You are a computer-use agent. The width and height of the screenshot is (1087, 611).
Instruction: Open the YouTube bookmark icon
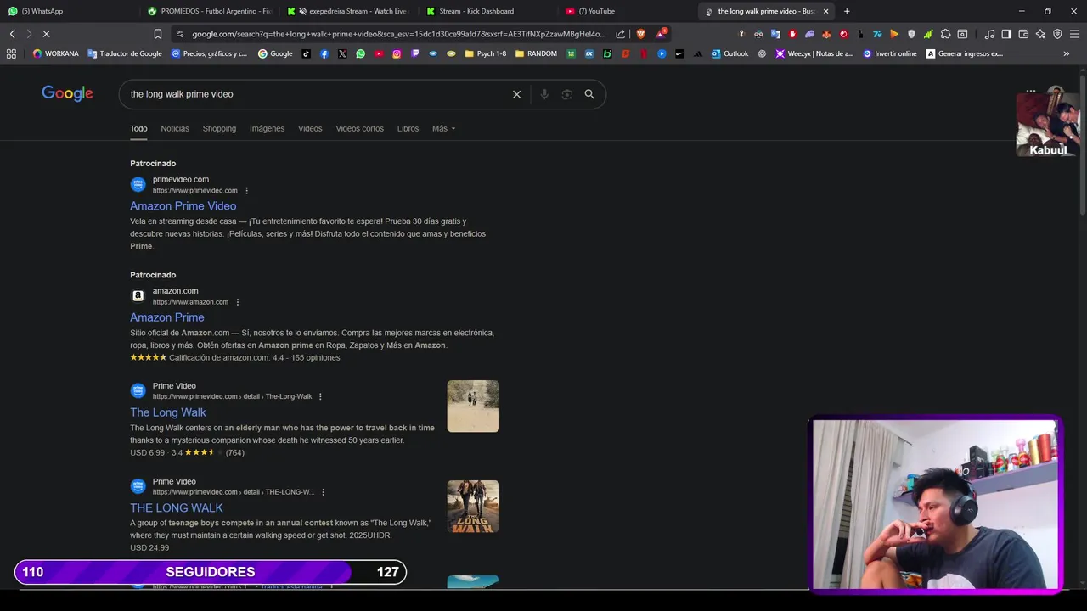coord(379,53)
